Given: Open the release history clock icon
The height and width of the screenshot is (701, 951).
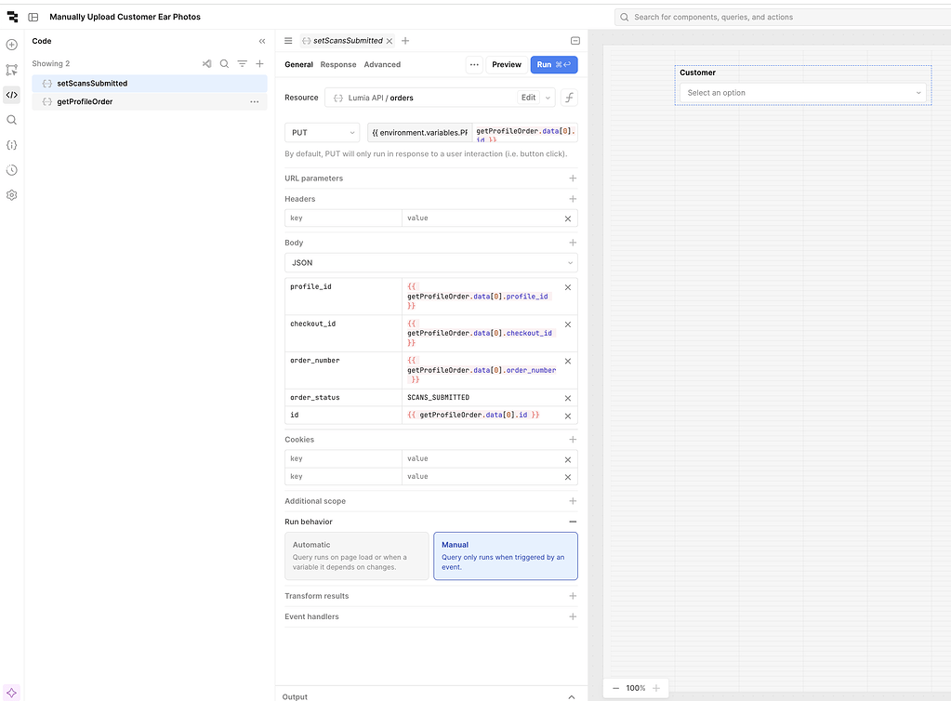Looking at the screenshot, I should [x=11, y=170].
